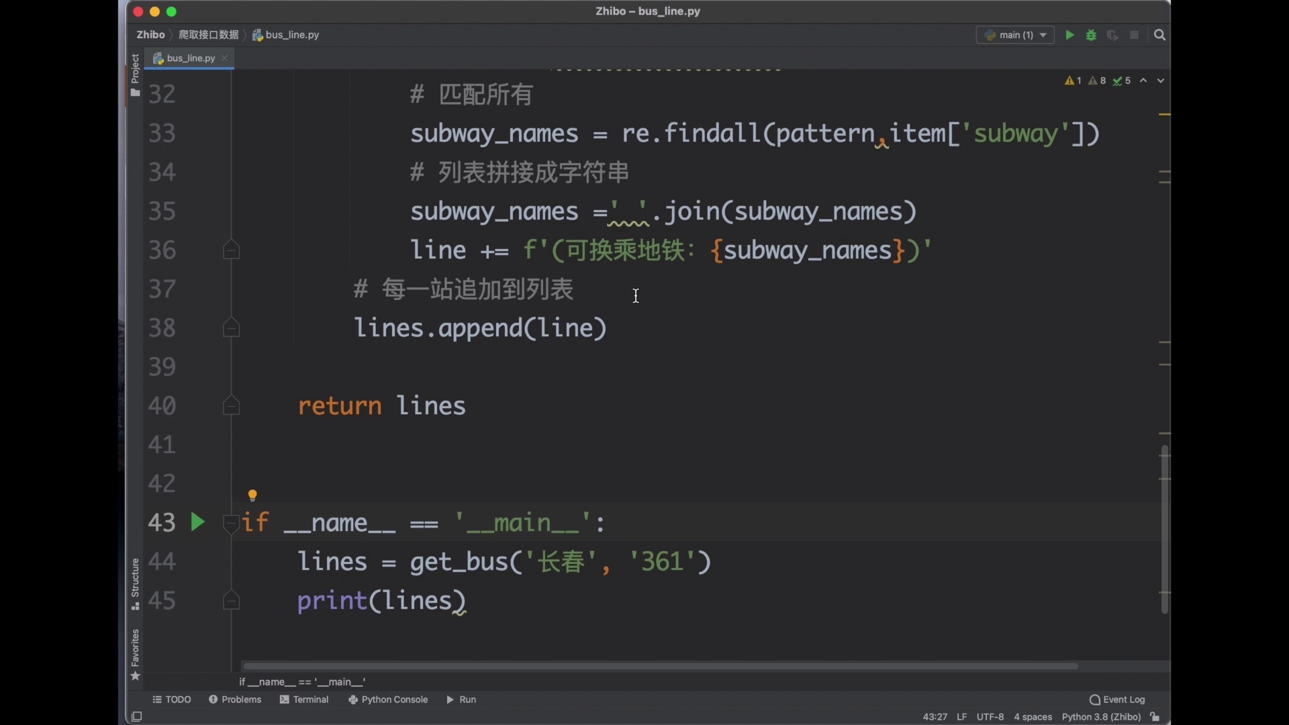
Task: Jump to next highlighted error arrow
Action: pyautogui.click(x=1161, y=81)
